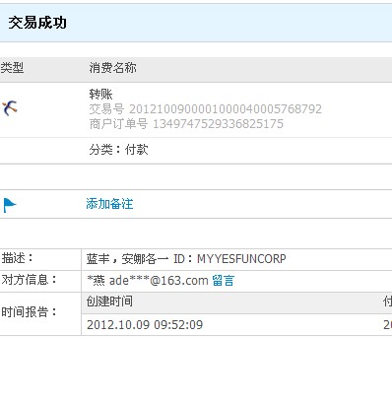Viewport: 392px width, 402px height.
Task: Click the 分类：付款 category text
Action: click(x=118, y=150)
